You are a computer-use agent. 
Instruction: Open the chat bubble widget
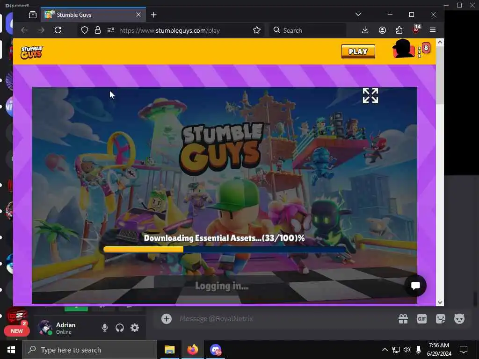pyautogui.click(x=415, y=286)
